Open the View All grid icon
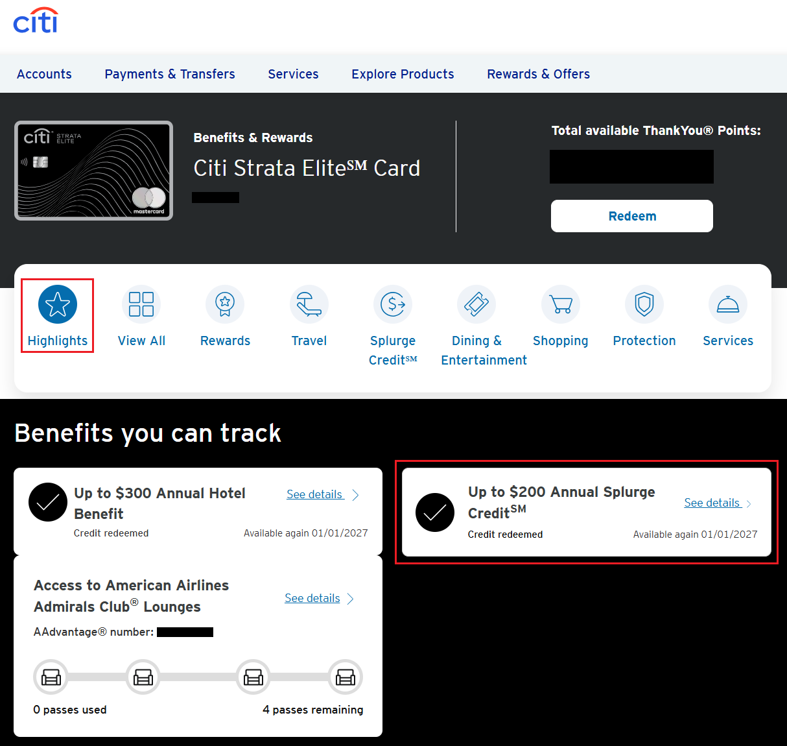Viewport: 787px width, 746px height. point(141,304)
